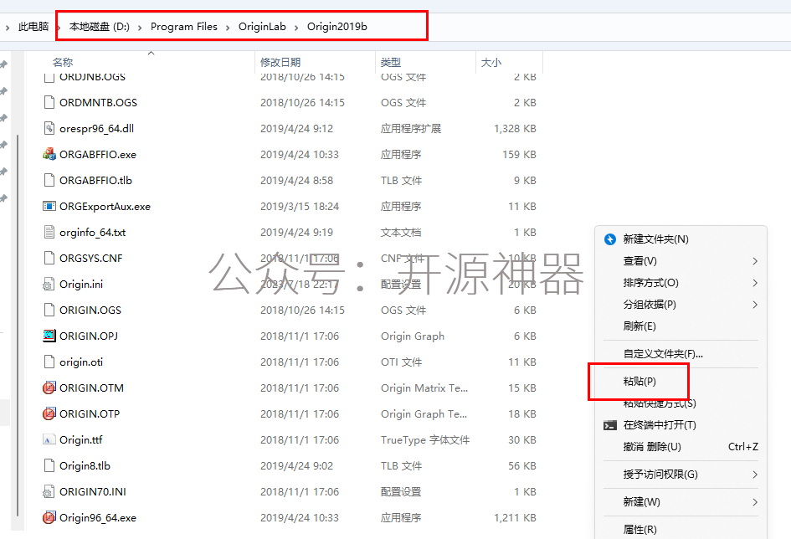Open 自定义文件夹(F)... from the context menu
This screenshot has height=539, width=791.
click(663, 353)
